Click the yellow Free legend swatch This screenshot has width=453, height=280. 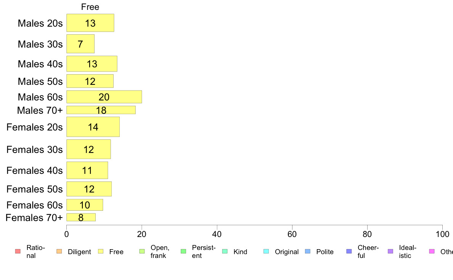[x=101, y=251]
